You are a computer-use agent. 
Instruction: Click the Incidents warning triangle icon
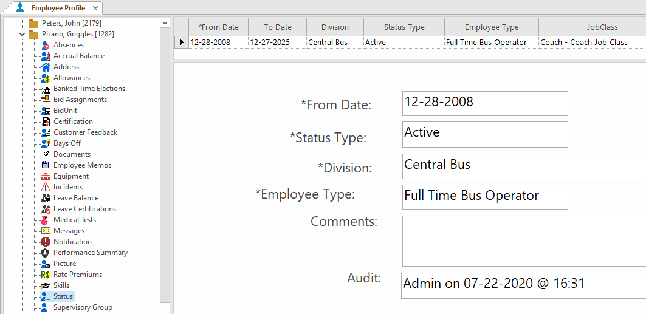coord(46,187)
